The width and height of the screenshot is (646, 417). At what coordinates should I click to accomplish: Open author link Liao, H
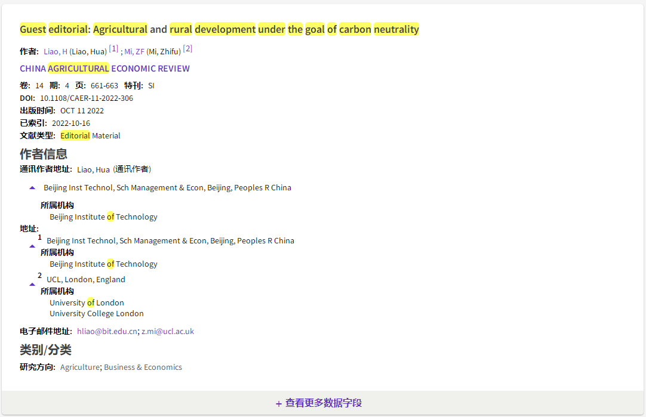[x=56, y=51]
